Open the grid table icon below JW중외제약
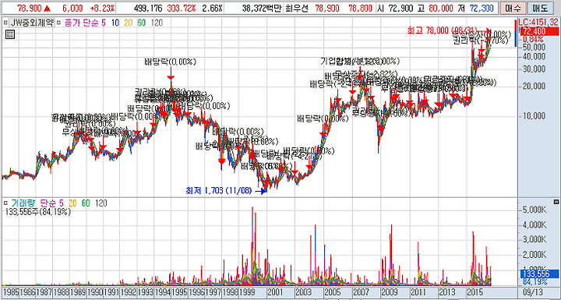 point(9,35)
